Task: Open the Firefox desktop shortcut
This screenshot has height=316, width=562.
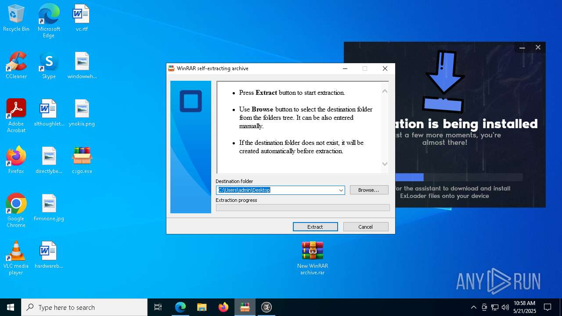Action: (16, 160)
